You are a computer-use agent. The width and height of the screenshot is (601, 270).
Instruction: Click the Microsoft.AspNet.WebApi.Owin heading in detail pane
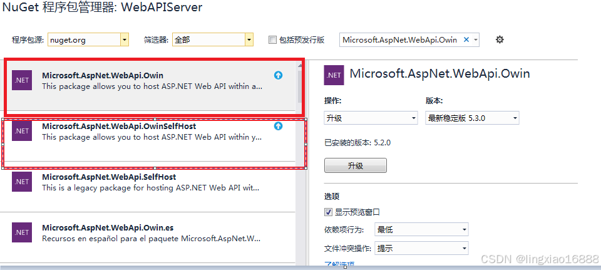(x=439, y=73)
